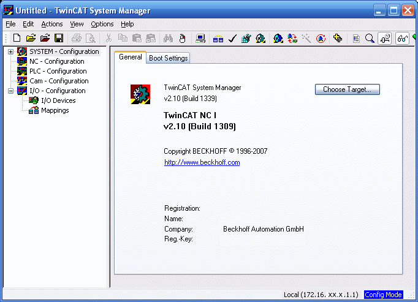Screen dimensions: 418x302
Task: Click Local (172.16. xx.x.1.1) in status bar
Action: click(321, 295)
